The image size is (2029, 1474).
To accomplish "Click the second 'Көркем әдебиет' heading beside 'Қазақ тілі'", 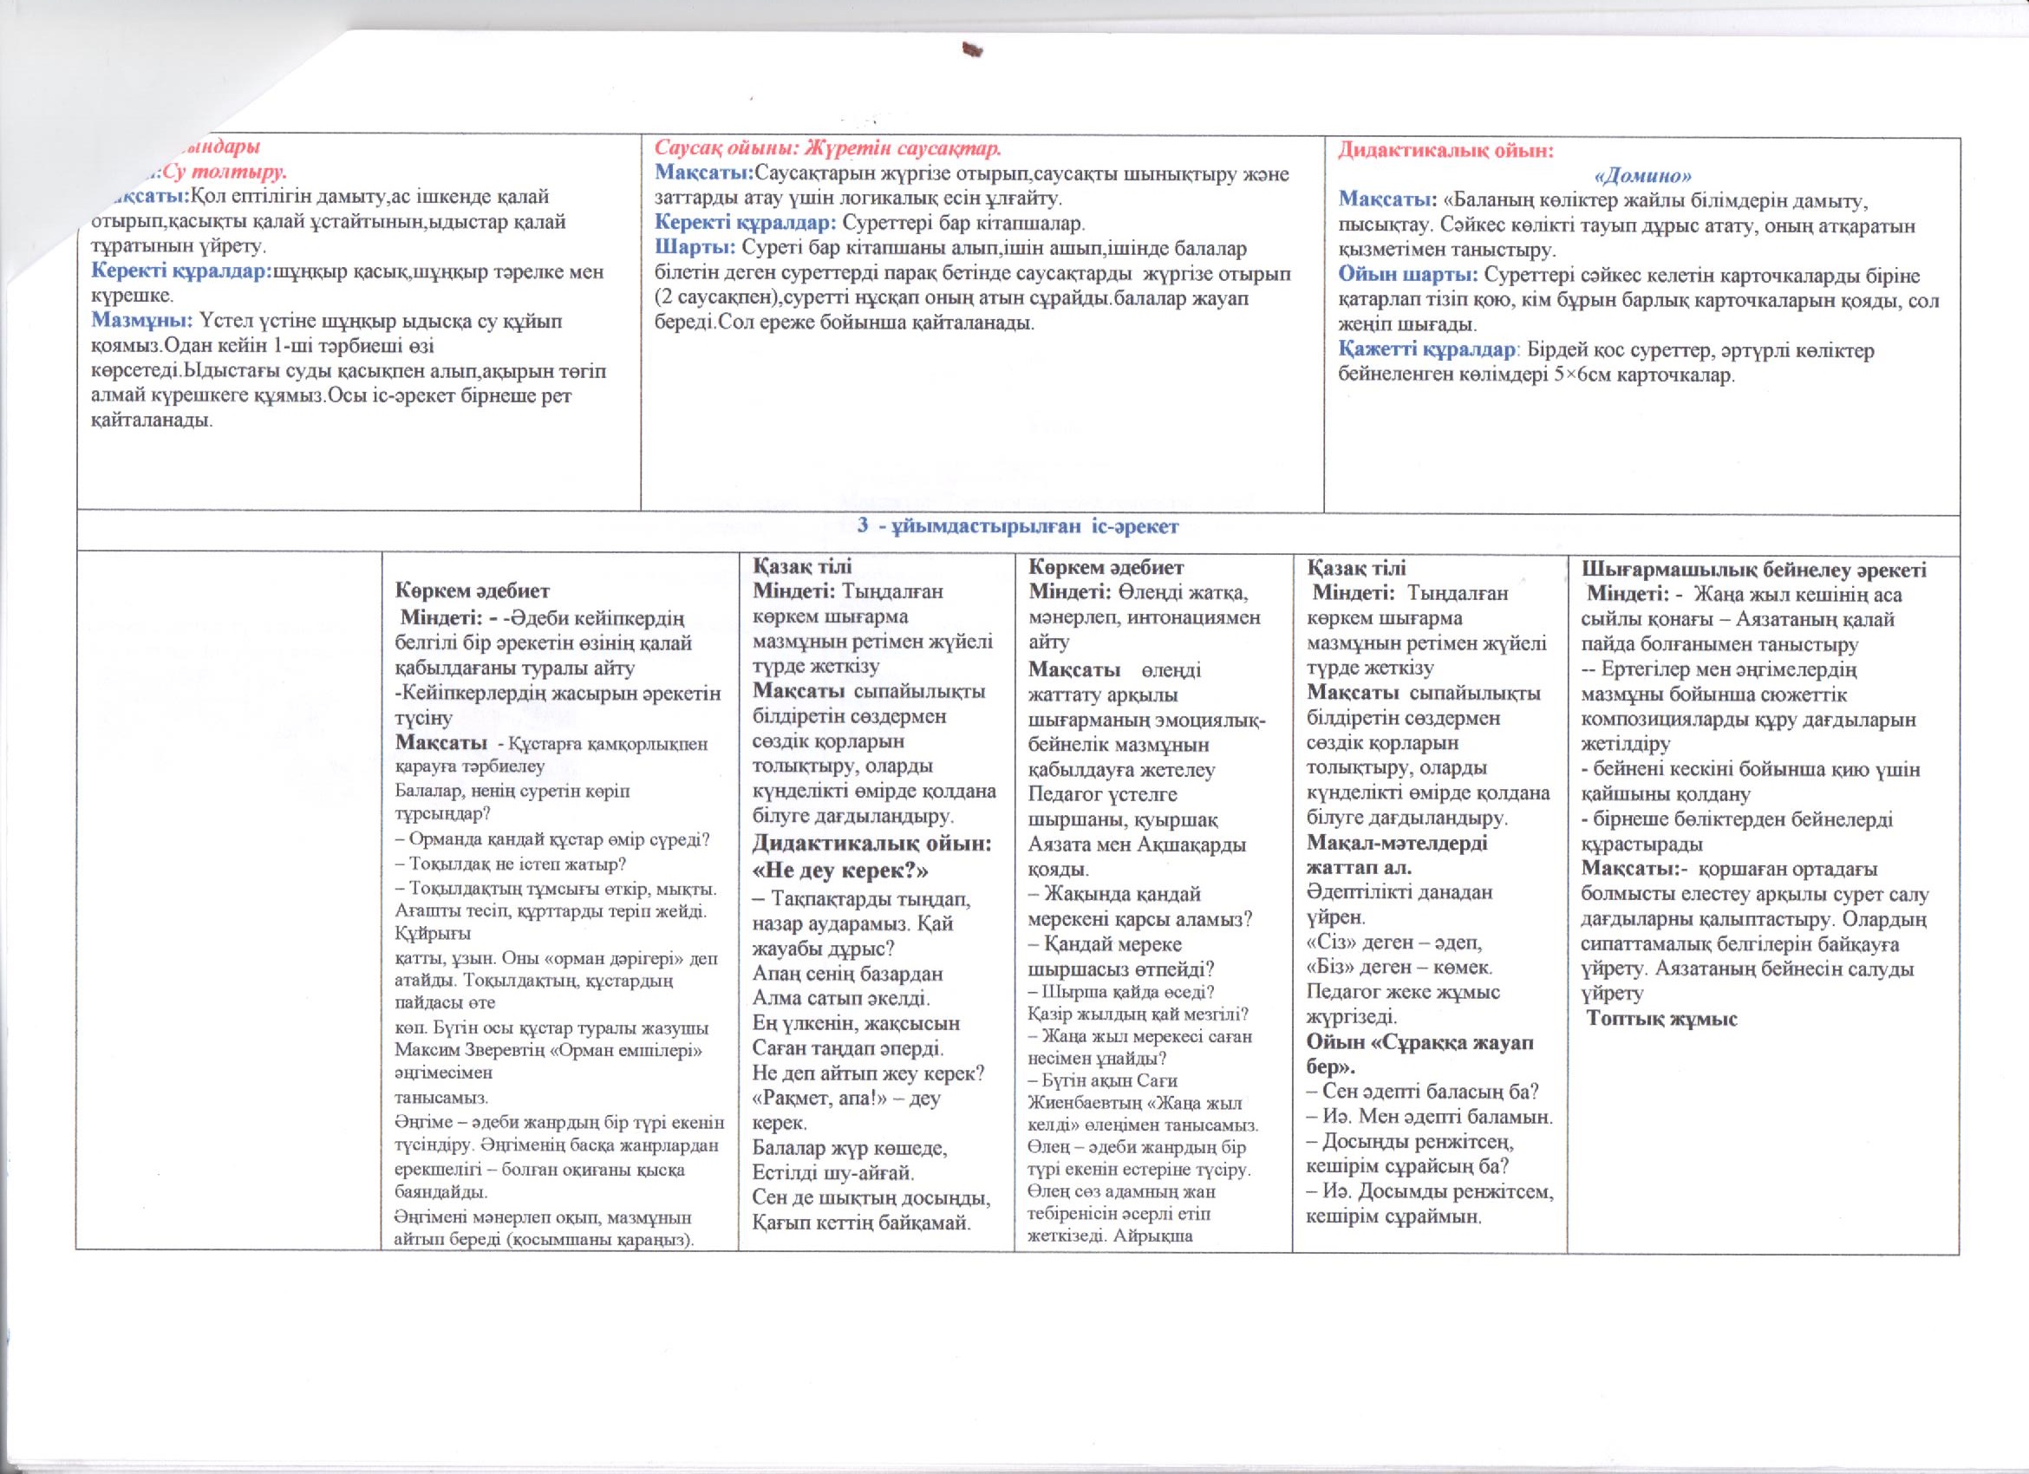I will (1106, 567).
